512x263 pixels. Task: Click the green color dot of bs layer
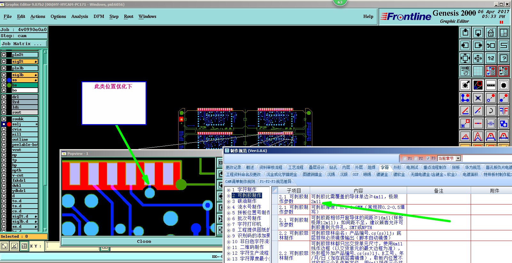(x=9, y=85)
